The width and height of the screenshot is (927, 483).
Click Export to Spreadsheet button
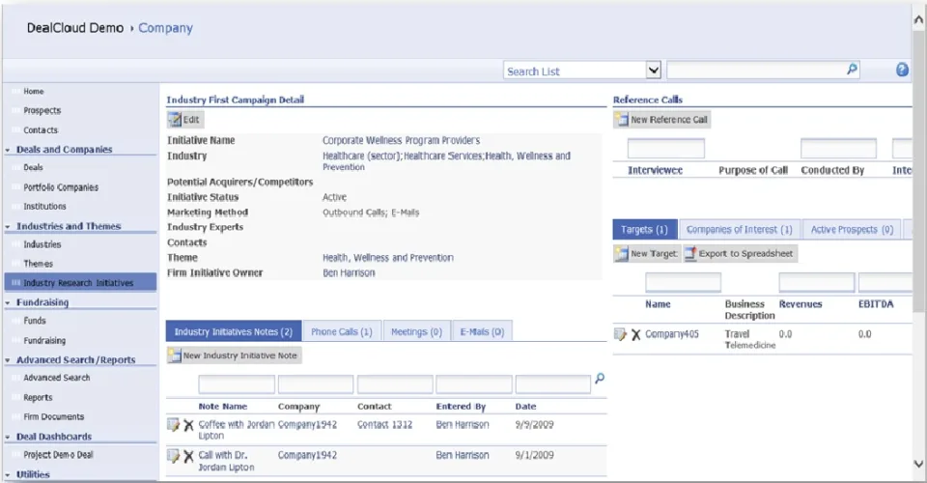[x=740, y=254]
